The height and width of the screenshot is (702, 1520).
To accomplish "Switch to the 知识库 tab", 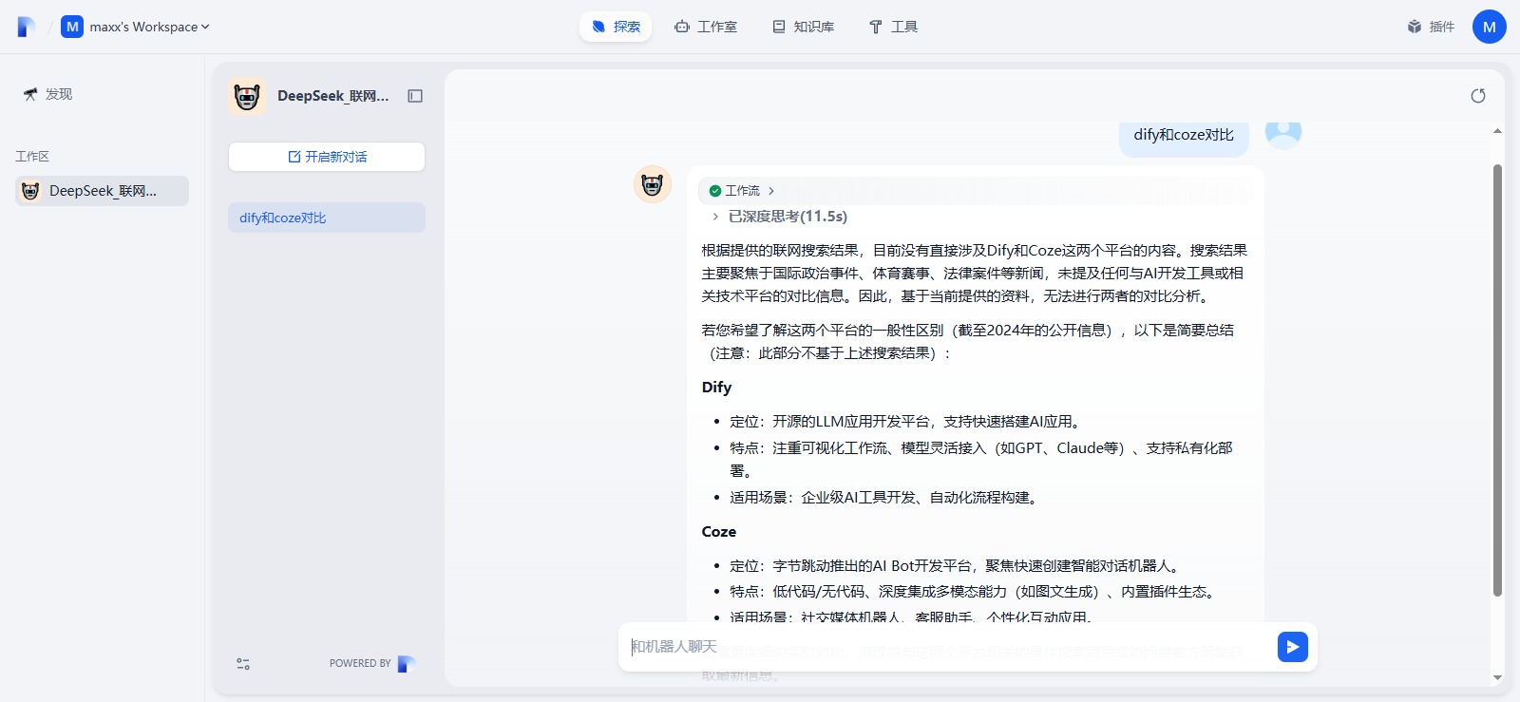I will pyautogui.click(x=804, y=27).
